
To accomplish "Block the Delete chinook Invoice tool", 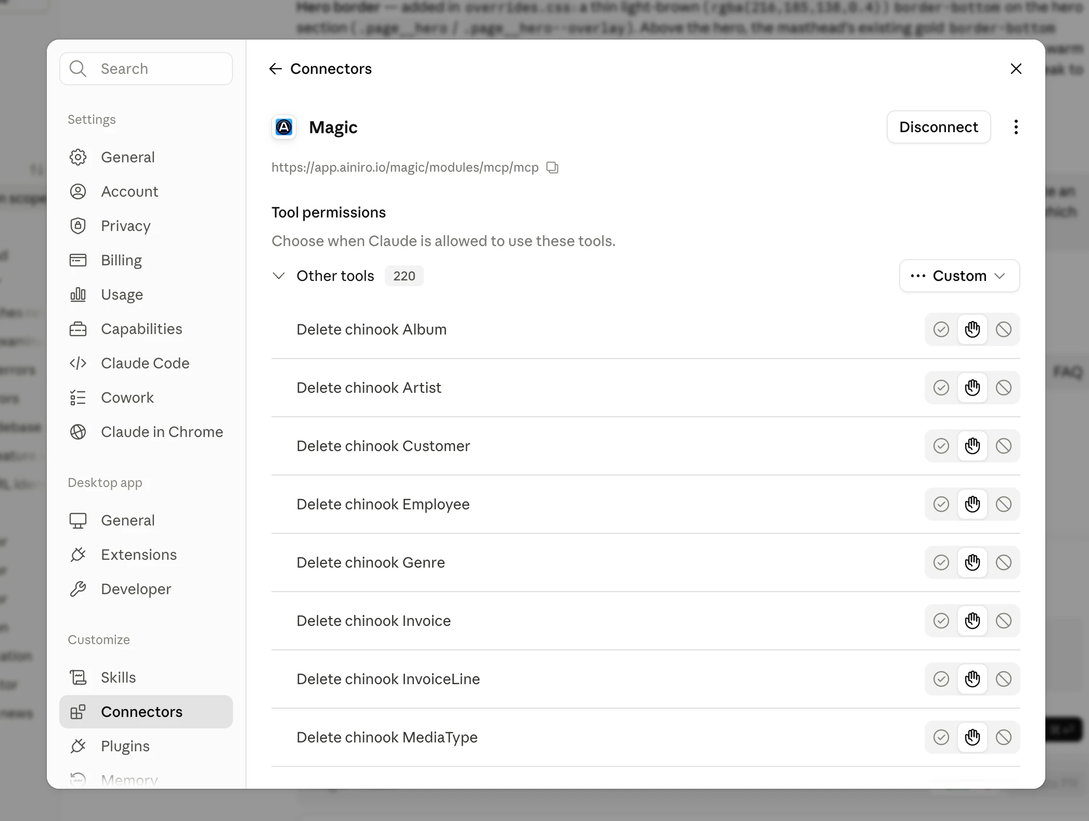I will [x=1003, y=621].
